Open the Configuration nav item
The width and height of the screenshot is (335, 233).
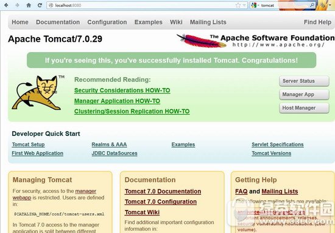[x=107, y=22]
